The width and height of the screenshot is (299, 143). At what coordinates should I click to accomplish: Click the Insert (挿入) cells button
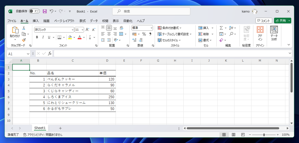pyautogui.click(x=205, y=28)
